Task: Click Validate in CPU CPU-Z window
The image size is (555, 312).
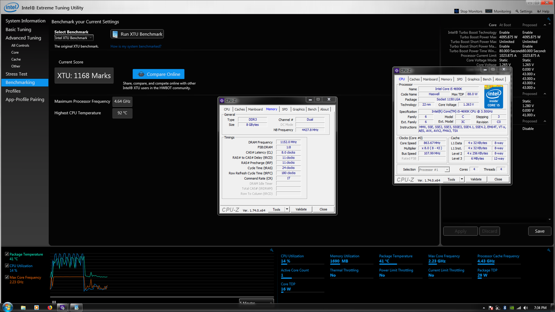Action: pos(476,179)
